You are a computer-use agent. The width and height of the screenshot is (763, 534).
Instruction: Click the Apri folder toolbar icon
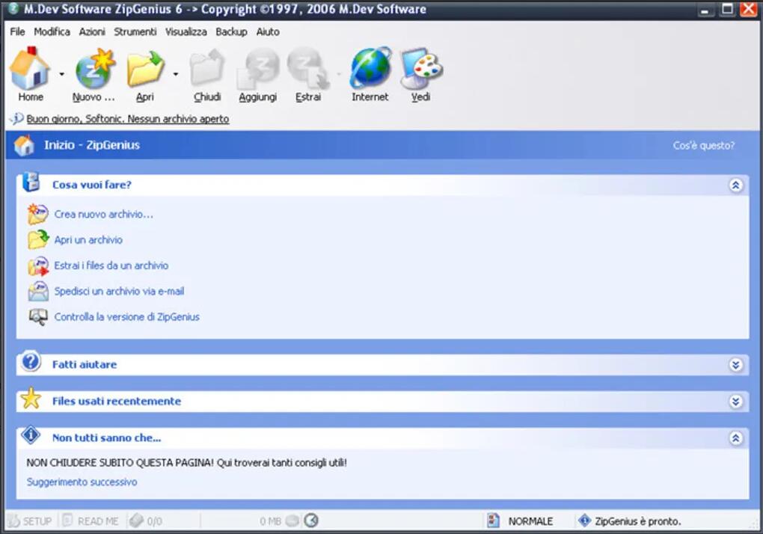[x=145, y=69]
